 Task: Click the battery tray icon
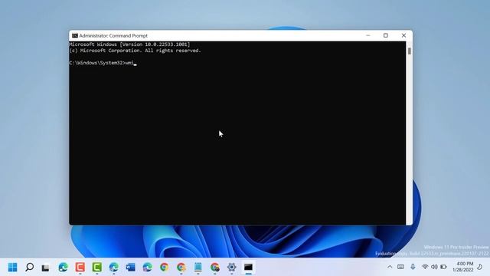point(443,267)
